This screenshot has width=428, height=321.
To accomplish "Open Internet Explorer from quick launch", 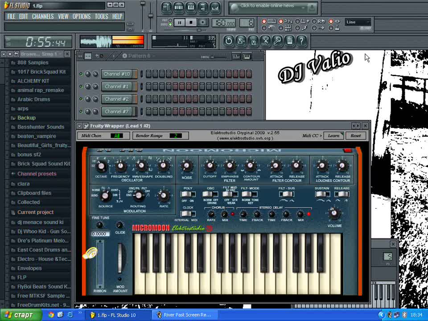I will tap(70, 315).
